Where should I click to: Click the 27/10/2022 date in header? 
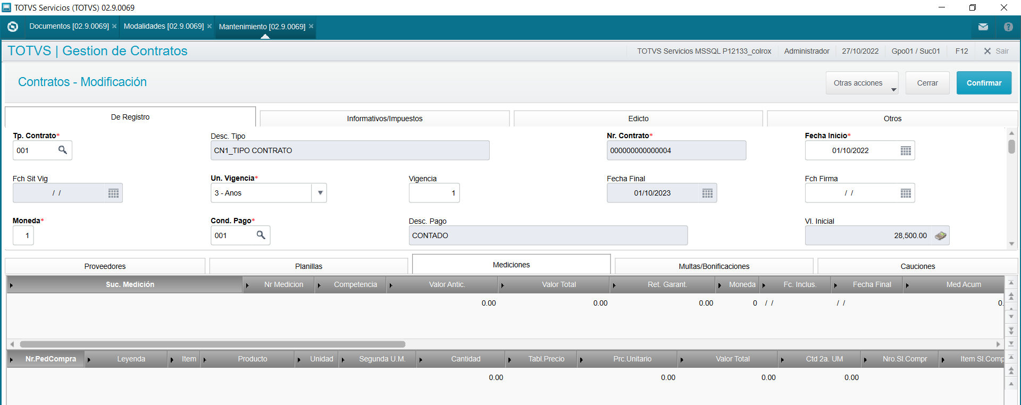860,51
